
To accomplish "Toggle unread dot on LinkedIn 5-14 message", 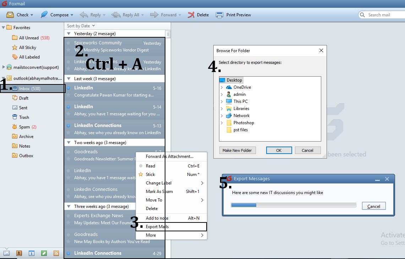I will click(69, 107).
